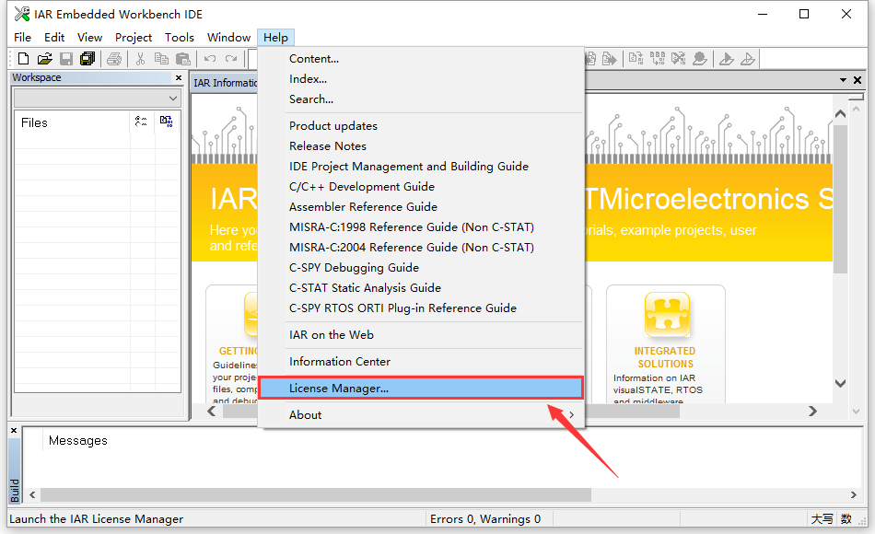Expand the About submenu arrow

[x=571, y=414]
